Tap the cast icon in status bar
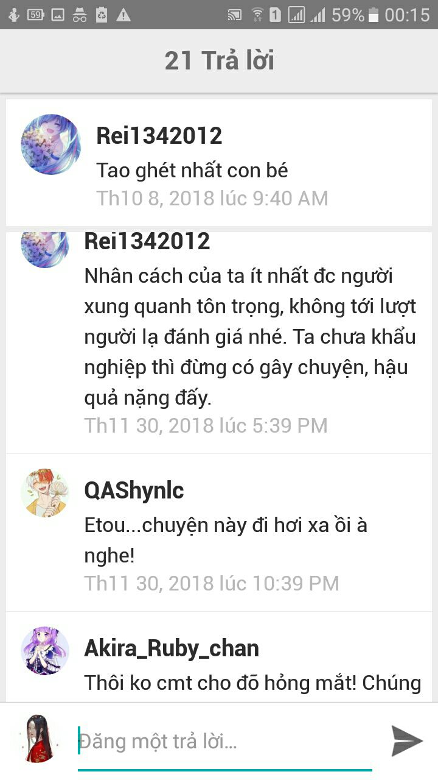The image size is (438, 780). [x=234, y=15]
